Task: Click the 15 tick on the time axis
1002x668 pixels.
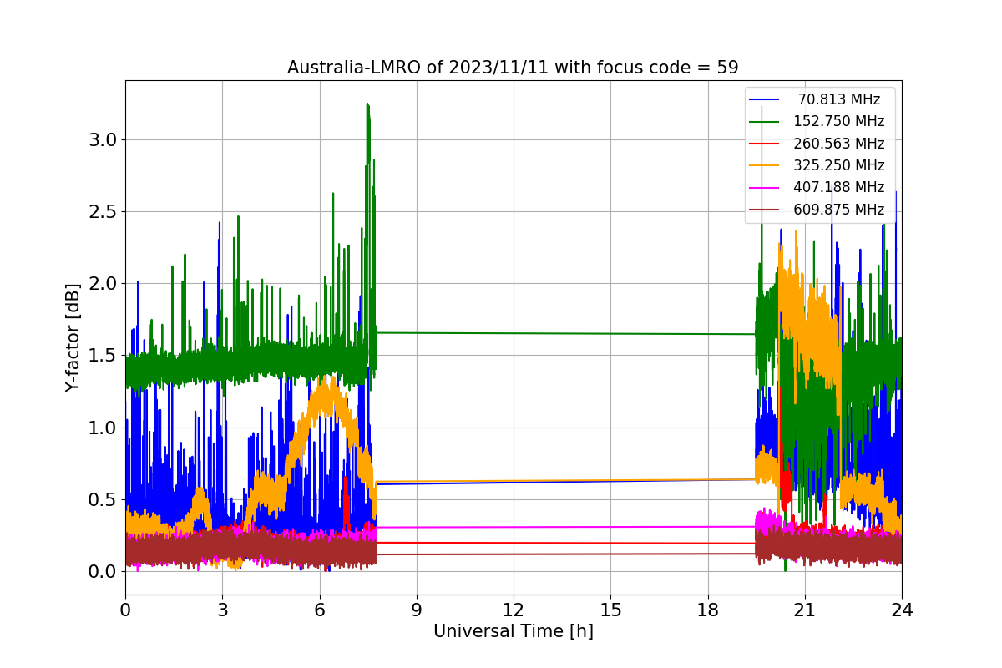Action: pos(610,610)
